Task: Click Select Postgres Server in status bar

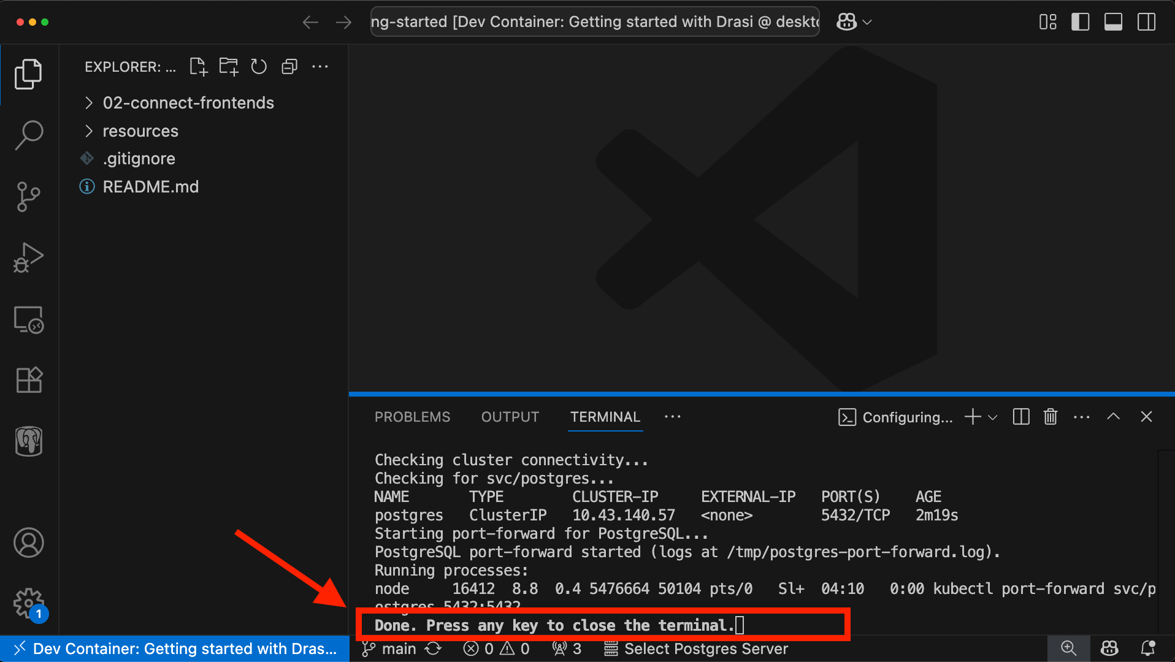Action: coord(705,649)
